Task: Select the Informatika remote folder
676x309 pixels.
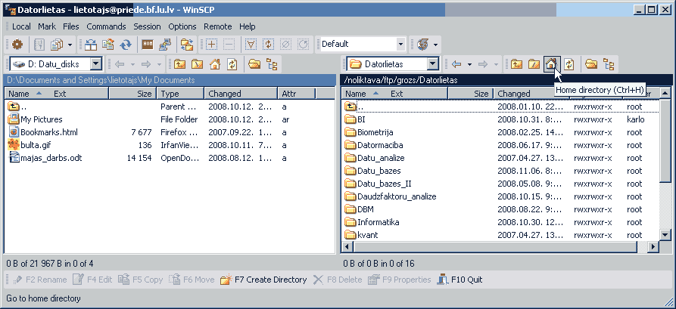Action: (x=378, y=223)
